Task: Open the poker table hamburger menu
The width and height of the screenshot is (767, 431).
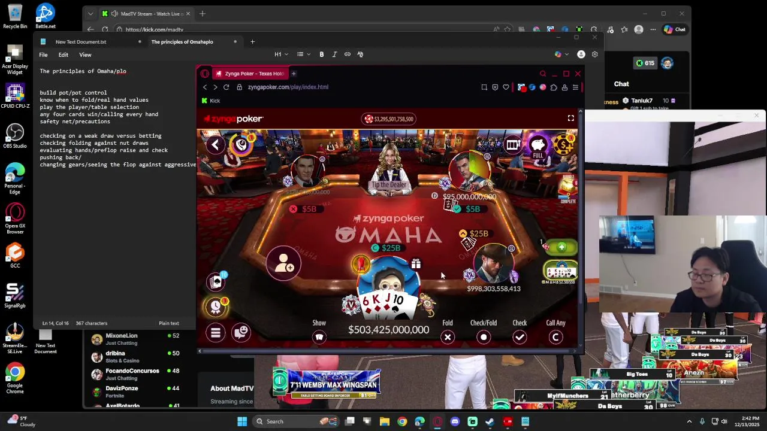Action: pos(216,332)
